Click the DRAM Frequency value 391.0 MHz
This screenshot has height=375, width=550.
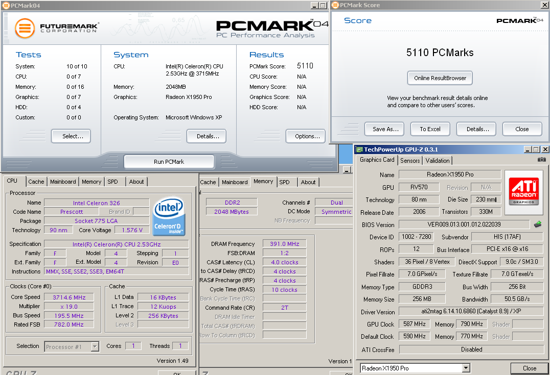pos(285,244)
